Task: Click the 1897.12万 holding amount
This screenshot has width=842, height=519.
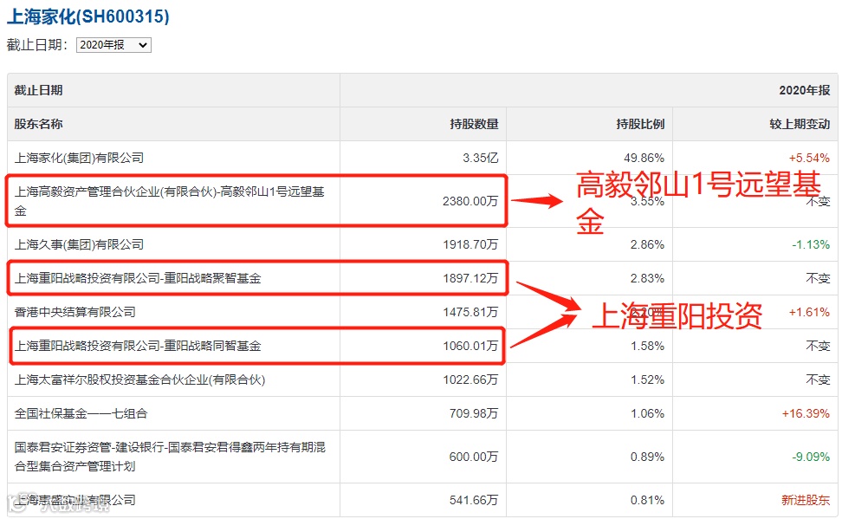Action: (x=470, y=278)
